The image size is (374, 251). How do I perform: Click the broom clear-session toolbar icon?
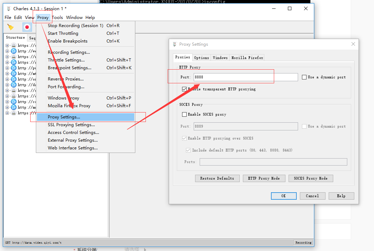10,27
